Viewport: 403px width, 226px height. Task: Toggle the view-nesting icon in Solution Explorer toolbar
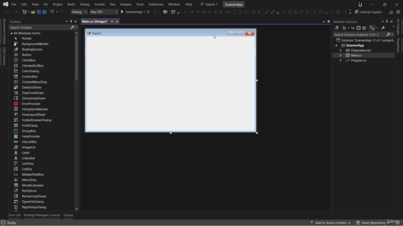pyautogui.click(x=372, y=28)
